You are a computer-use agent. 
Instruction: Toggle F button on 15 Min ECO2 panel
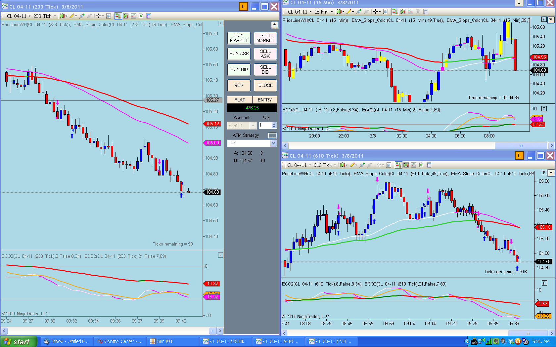pos(544,109)
